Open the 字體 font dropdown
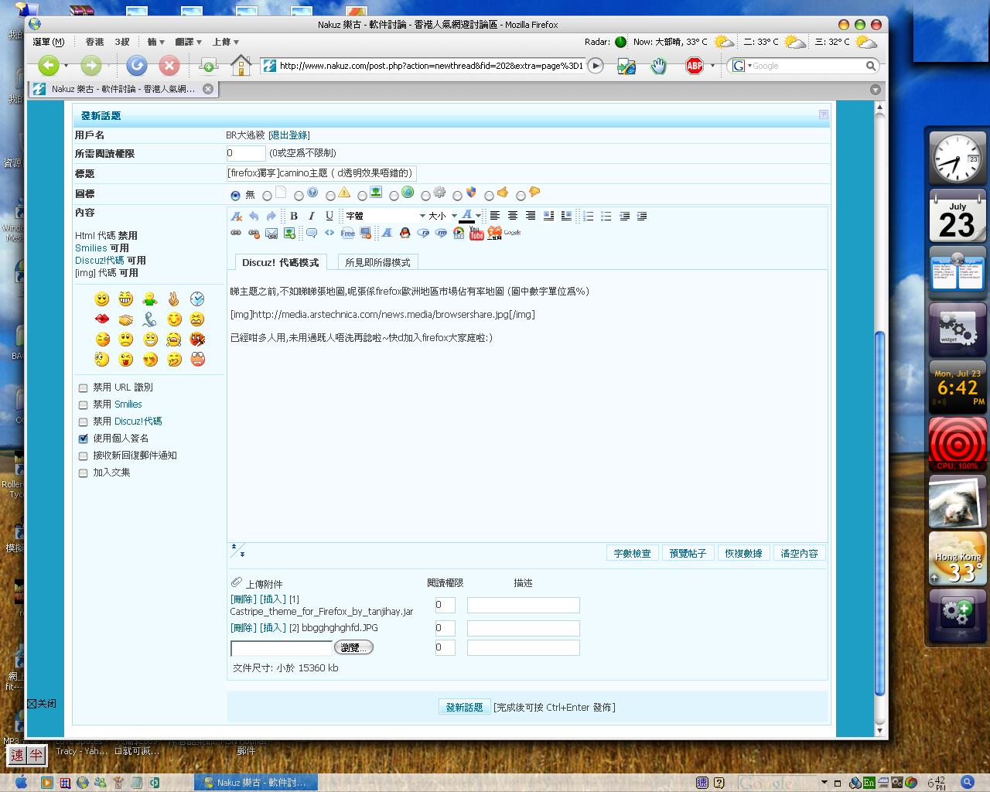The height and width of the screenshot is (792, 990). point(385,217)
